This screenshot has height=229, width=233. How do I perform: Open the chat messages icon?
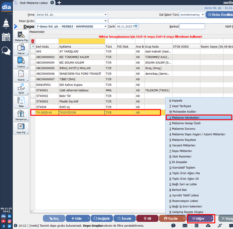click(x=6, y=50)
